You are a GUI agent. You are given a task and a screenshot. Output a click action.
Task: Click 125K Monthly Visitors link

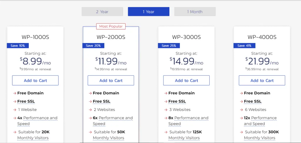coord(185,135)
